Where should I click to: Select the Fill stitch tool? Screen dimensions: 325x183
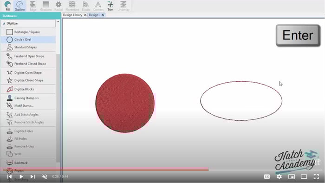coord(8,6)
